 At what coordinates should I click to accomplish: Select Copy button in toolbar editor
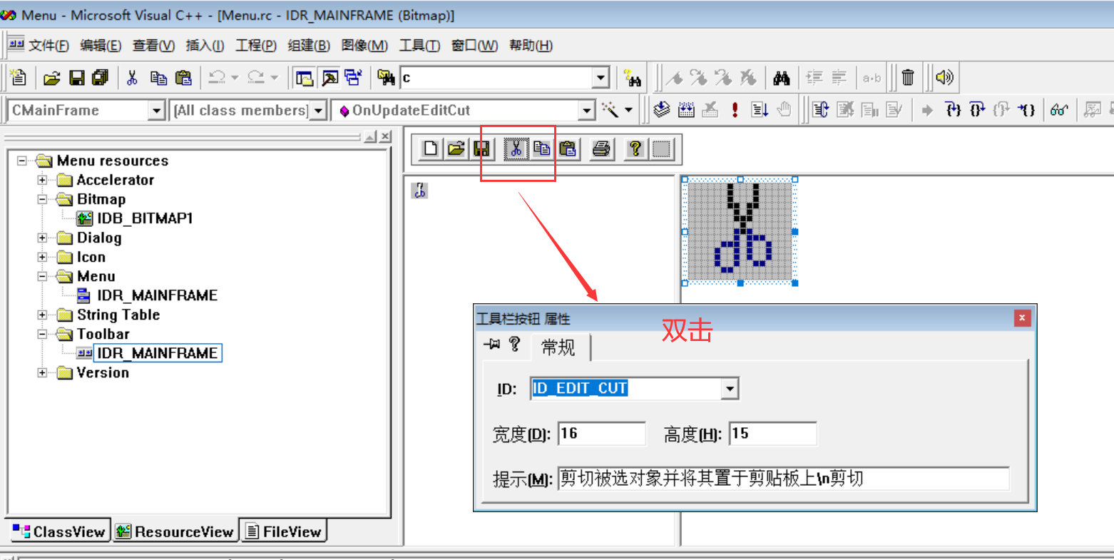[x=542, y=148]
